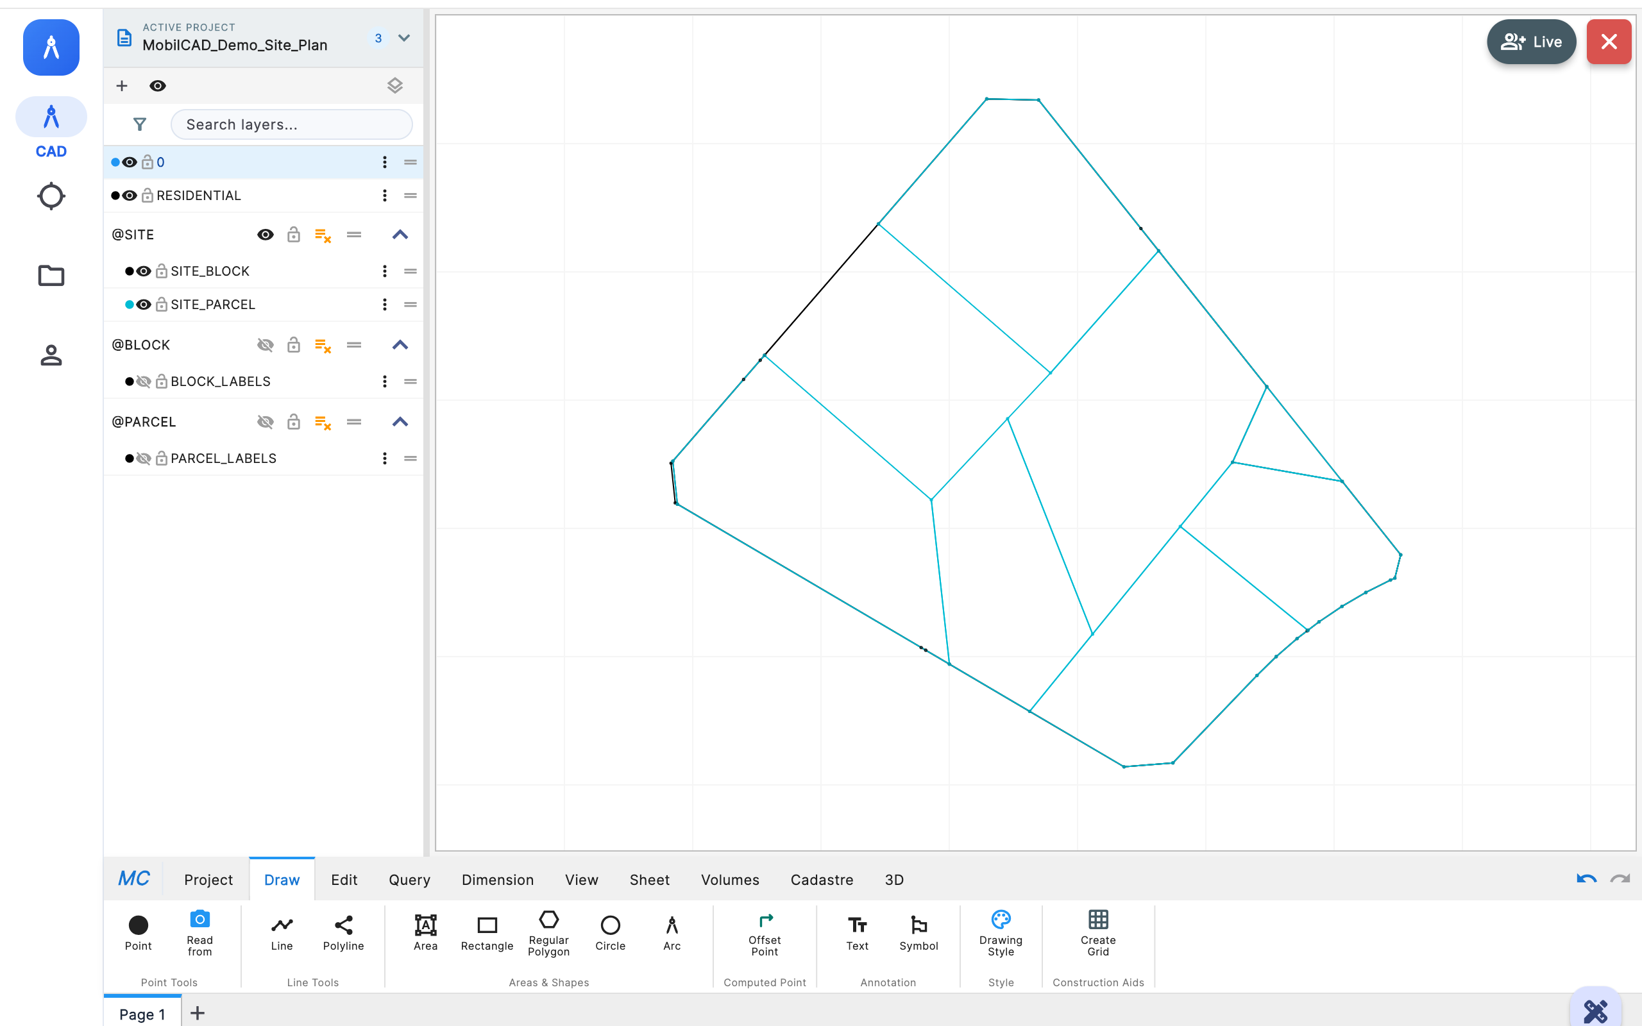Screen dimensions: 1642x1026
Task: Show the PARCEL_LABELS layer
Action: point(144,458)
